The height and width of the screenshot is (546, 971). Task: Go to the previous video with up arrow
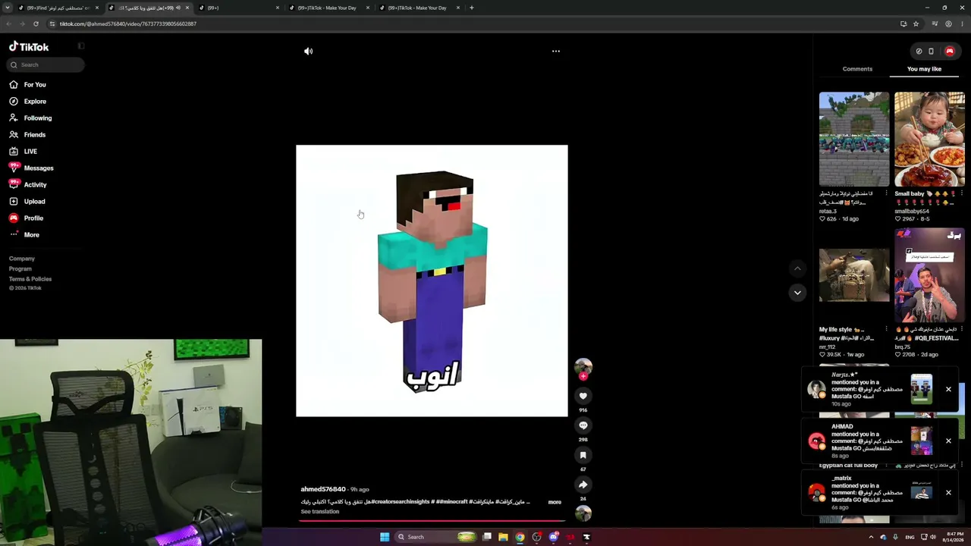[797, 268]
